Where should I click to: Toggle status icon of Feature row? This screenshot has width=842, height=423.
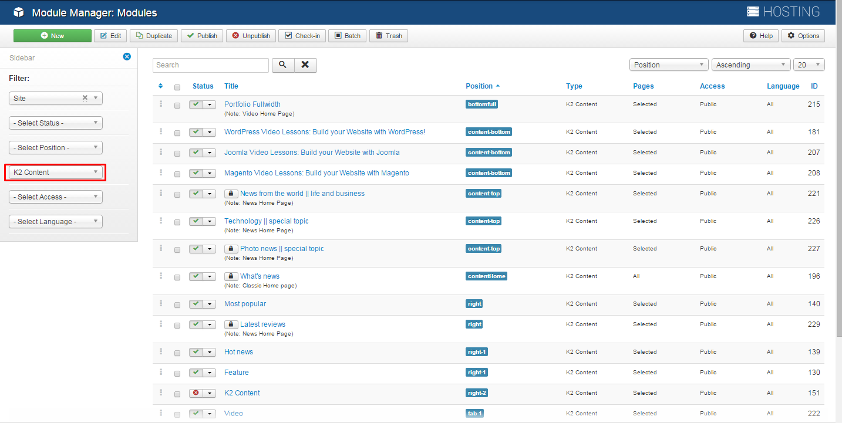(x=196, y=373)
